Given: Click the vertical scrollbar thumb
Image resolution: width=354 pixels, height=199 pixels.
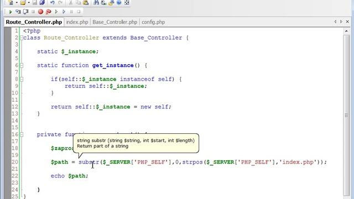Looking at the screenshot, I should point(347,116).
